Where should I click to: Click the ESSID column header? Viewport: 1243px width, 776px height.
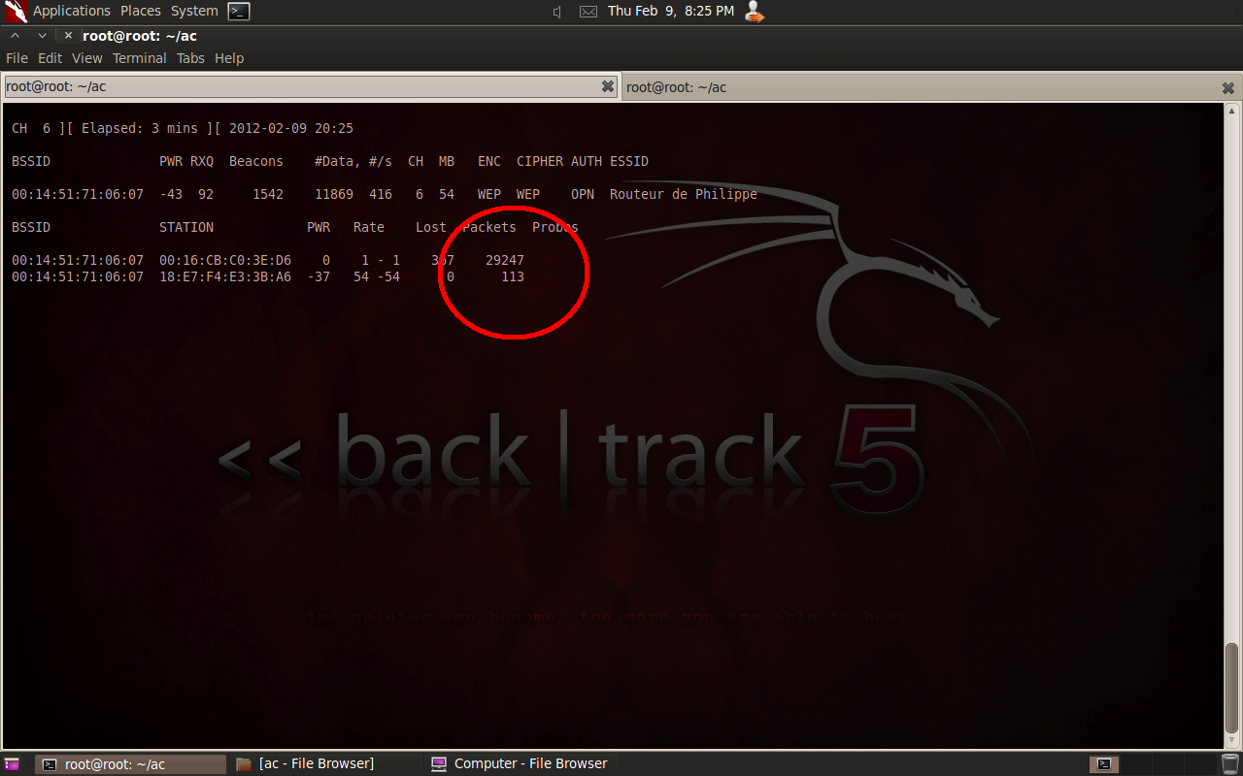click(x=629, y=161)
